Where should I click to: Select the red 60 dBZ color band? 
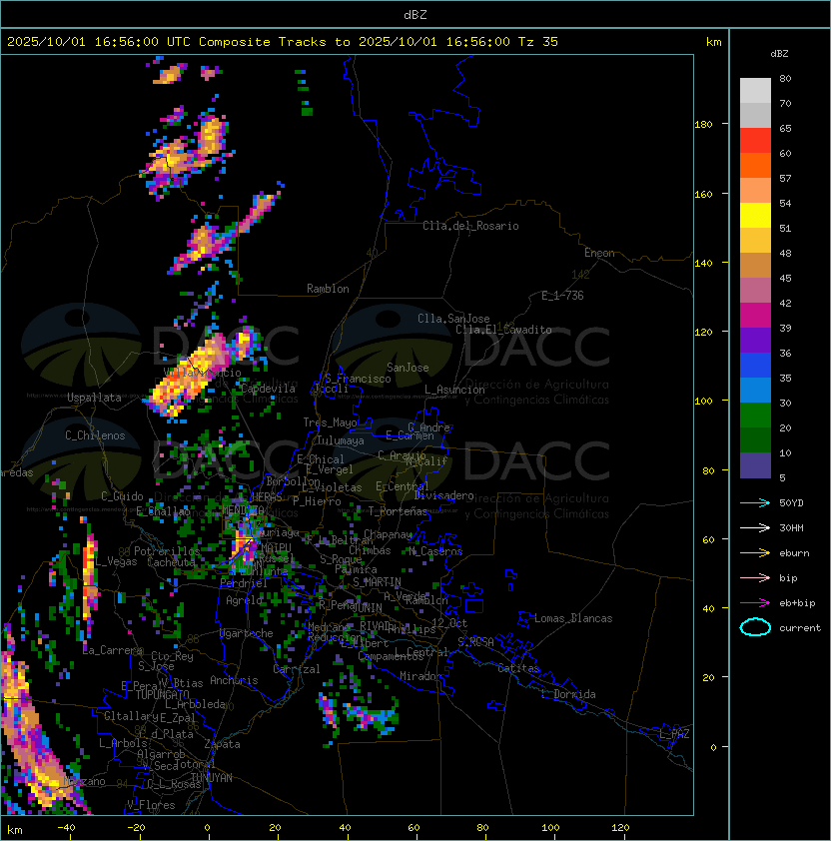click(755, 141)
